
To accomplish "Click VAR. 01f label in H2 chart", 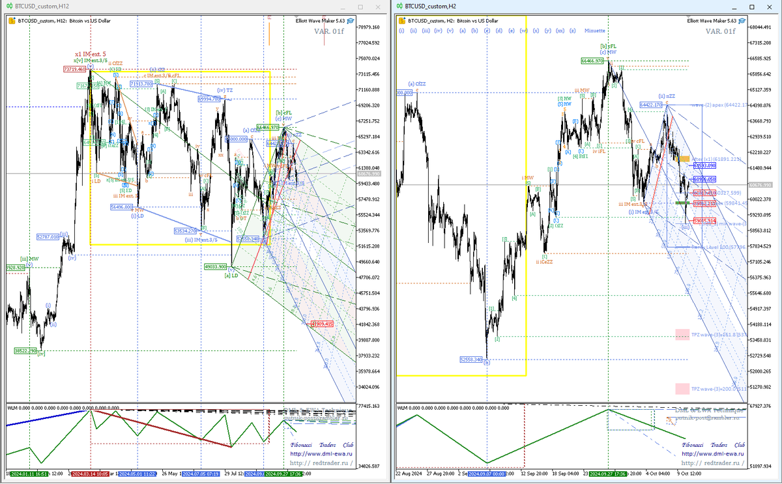I will tap(719, 31).
